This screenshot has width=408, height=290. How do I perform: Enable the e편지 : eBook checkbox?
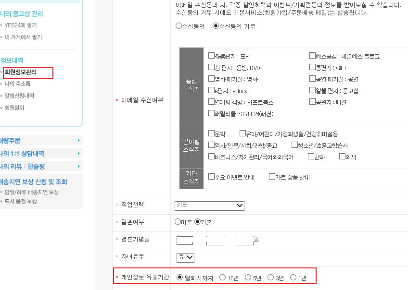pos(211,90)
